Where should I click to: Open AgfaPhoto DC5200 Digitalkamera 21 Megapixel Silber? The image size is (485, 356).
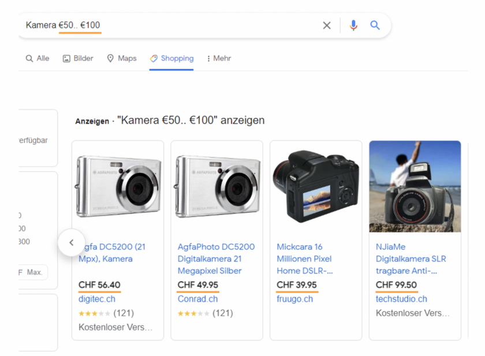point(216,258)
